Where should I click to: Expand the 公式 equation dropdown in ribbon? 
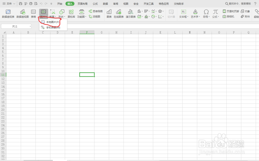tap(218, 17)
